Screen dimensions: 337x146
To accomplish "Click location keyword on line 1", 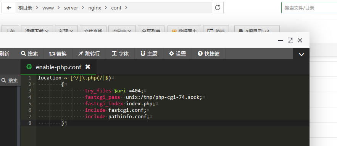I will 50,78.
